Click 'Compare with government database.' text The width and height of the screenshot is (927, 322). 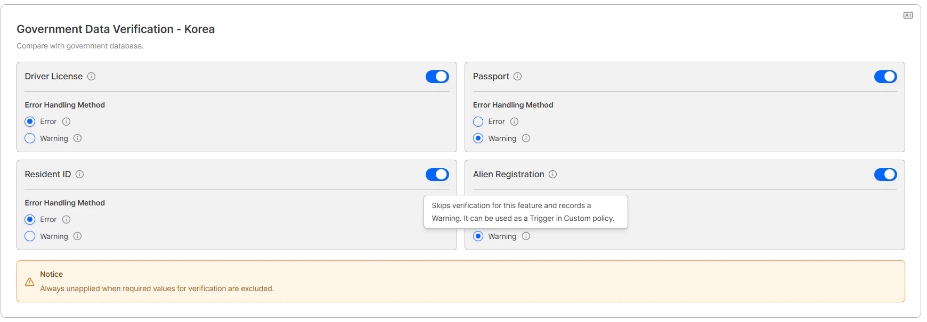pyautogui.click(x=80, y=46)
